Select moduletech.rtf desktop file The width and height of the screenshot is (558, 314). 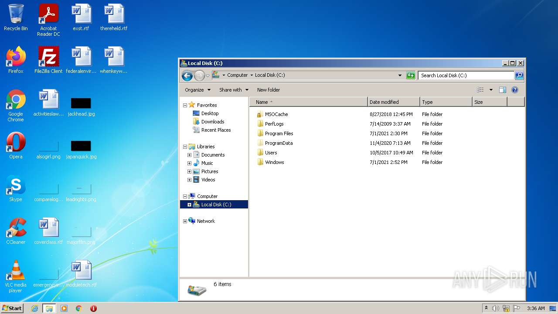coord(81,274)
